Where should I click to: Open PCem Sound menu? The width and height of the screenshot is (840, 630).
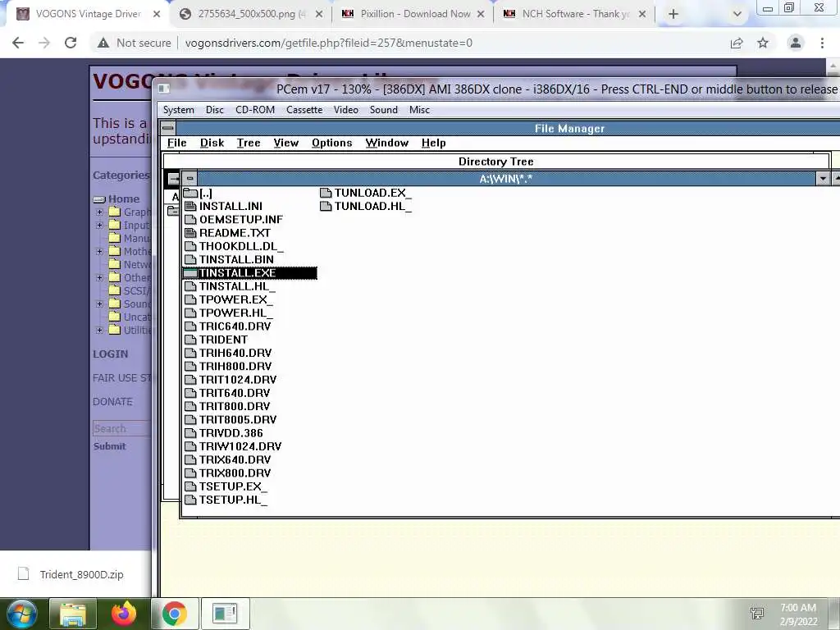[384, 110]
